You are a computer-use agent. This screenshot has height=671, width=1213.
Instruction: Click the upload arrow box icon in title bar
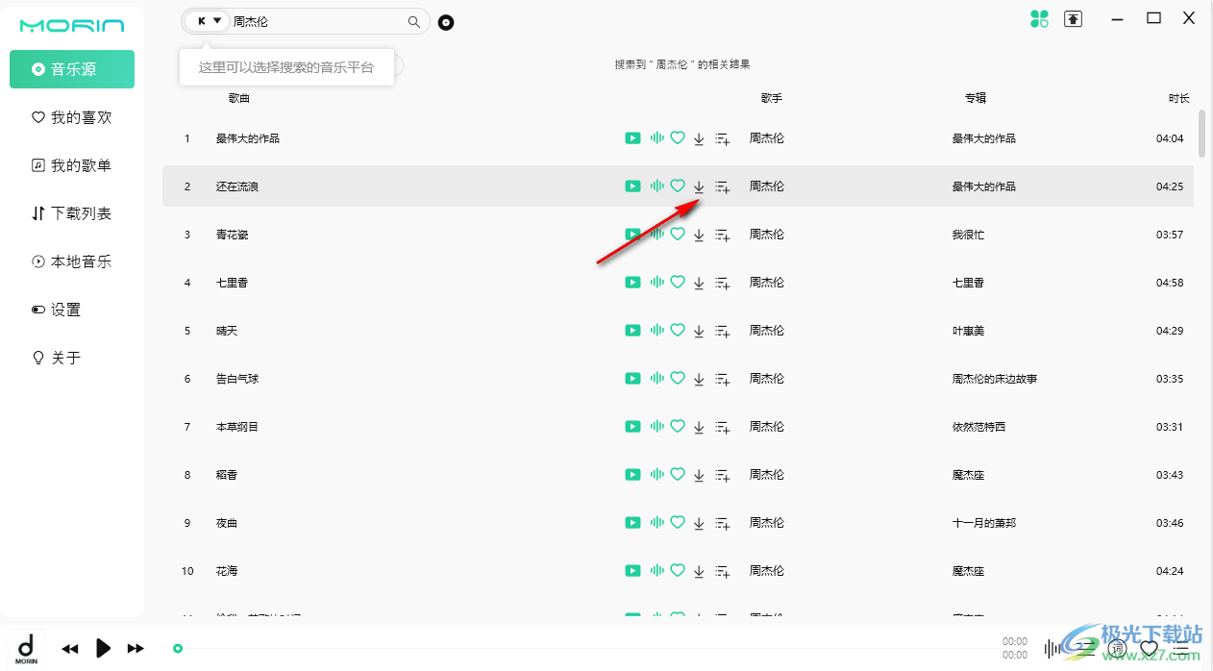pos(1074,18)
